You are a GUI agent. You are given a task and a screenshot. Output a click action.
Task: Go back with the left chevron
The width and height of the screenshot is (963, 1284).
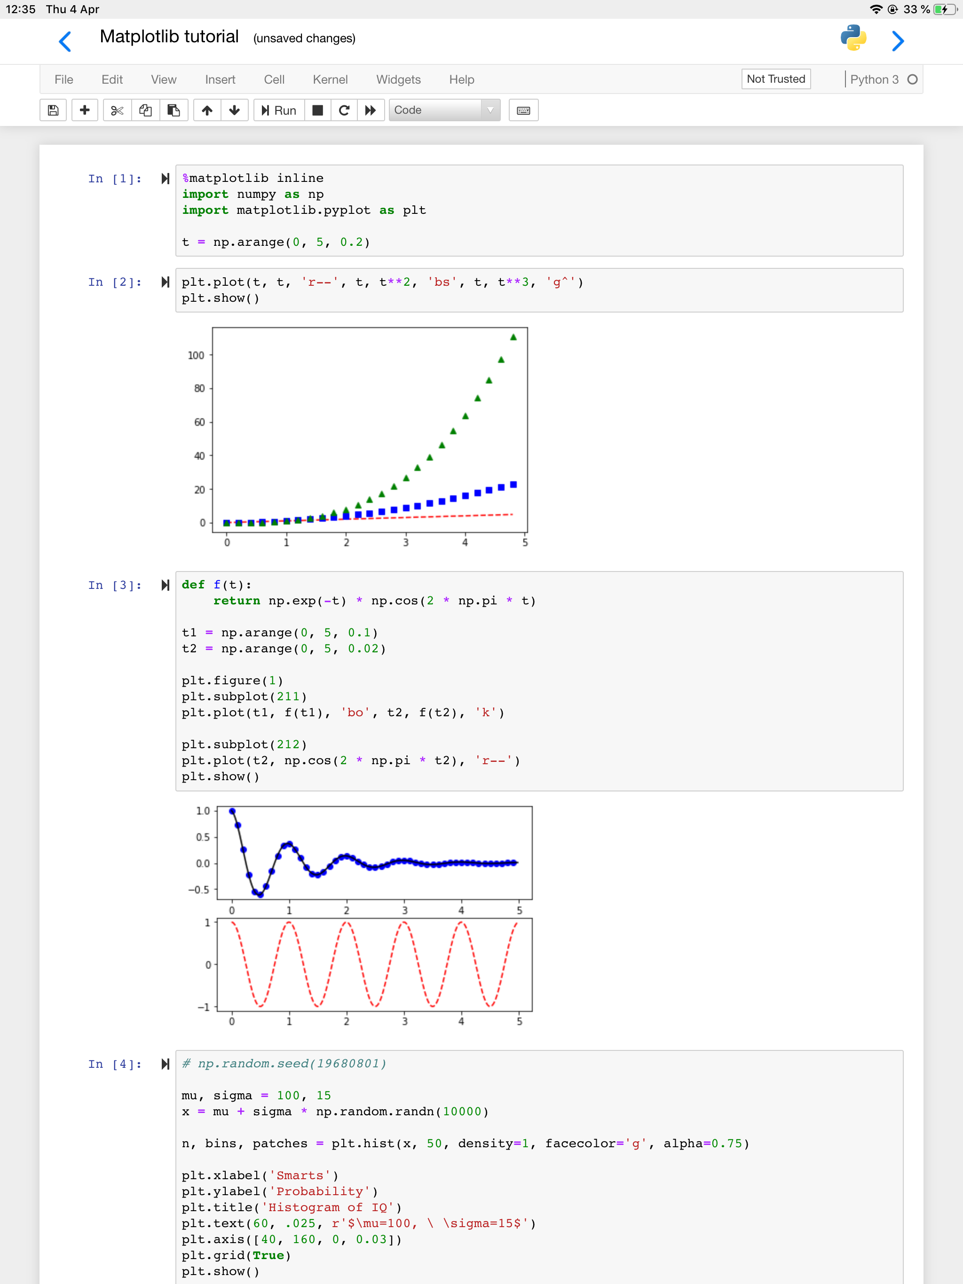[66, 41]
